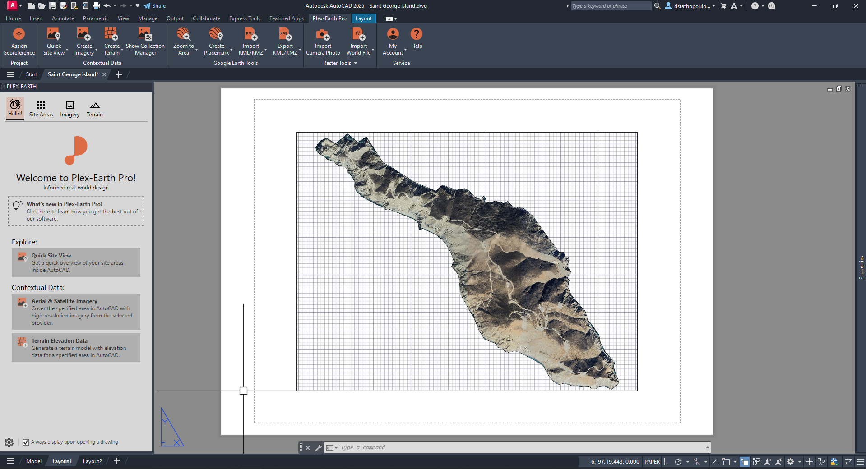Open the Start file tab

tap(32, 74)
